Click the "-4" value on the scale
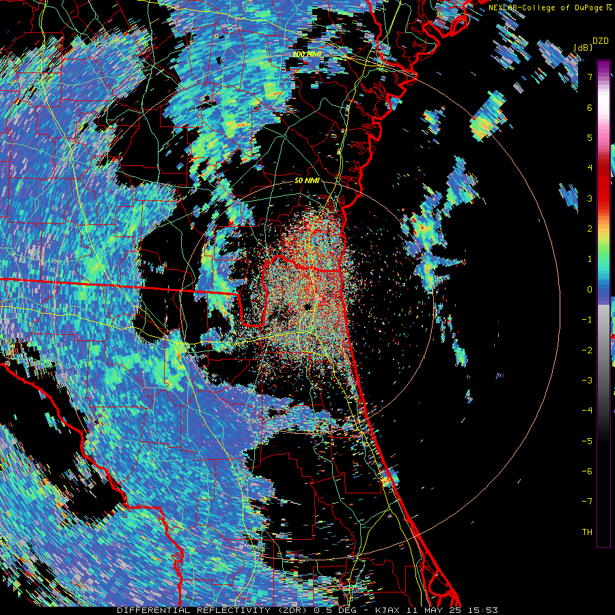615x615 pixels. tap(587, 411)
